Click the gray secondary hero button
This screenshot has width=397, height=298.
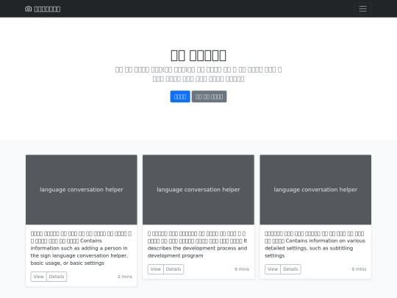pos(209,96)
